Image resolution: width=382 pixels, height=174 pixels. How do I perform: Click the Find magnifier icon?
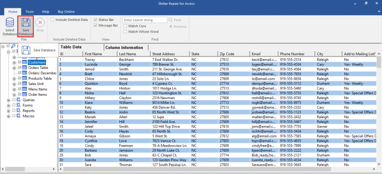[x=171, y=20]
